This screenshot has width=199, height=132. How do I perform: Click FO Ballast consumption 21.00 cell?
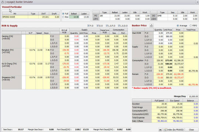pyautogui.click(x=115, y=16)
